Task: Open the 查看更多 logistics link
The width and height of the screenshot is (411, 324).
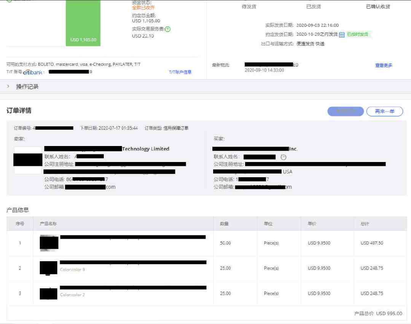Action: [384, 65]
